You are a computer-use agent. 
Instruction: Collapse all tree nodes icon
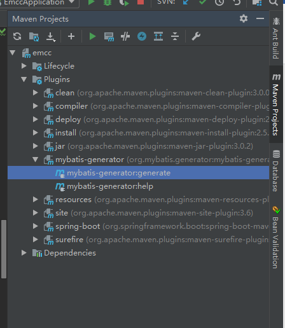(175, 36)
